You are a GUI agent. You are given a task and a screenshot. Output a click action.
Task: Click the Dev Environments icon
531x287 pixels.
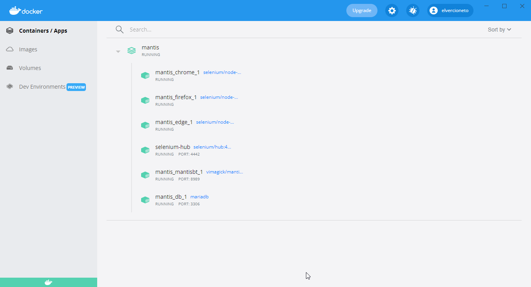[10, 87]
